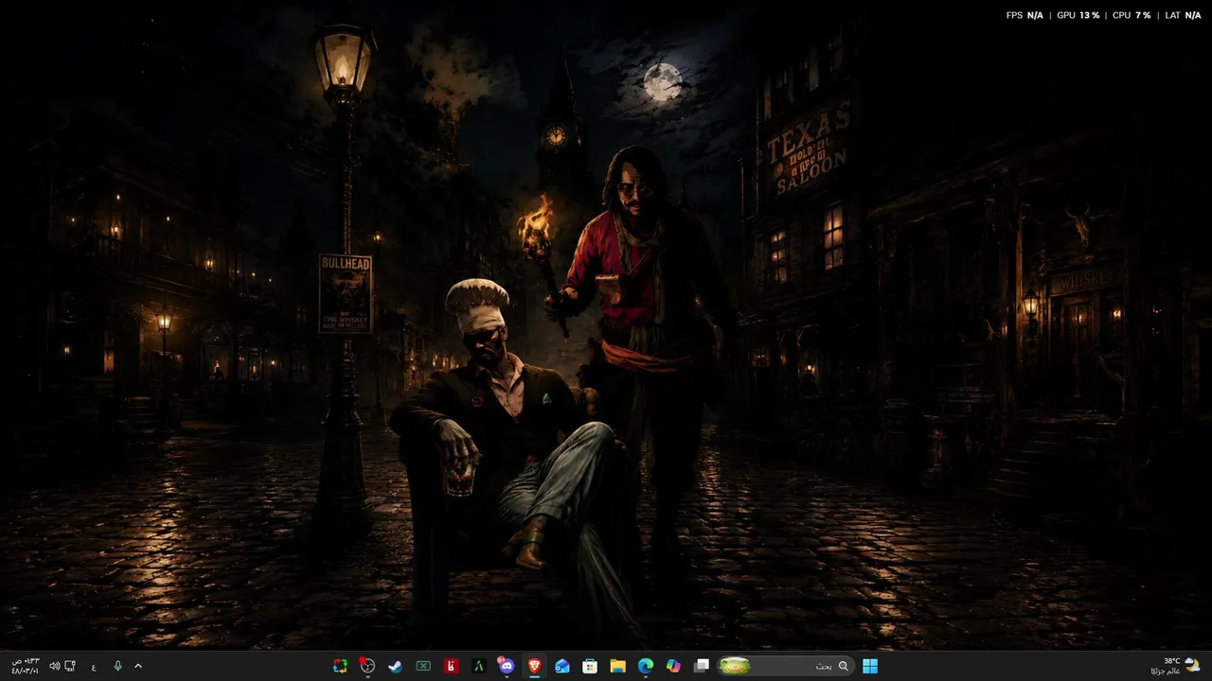Viewport: 1212px width, 681px height.
Task: Open the red app icon on the taskbar
Action: click(x=452, y=666)
